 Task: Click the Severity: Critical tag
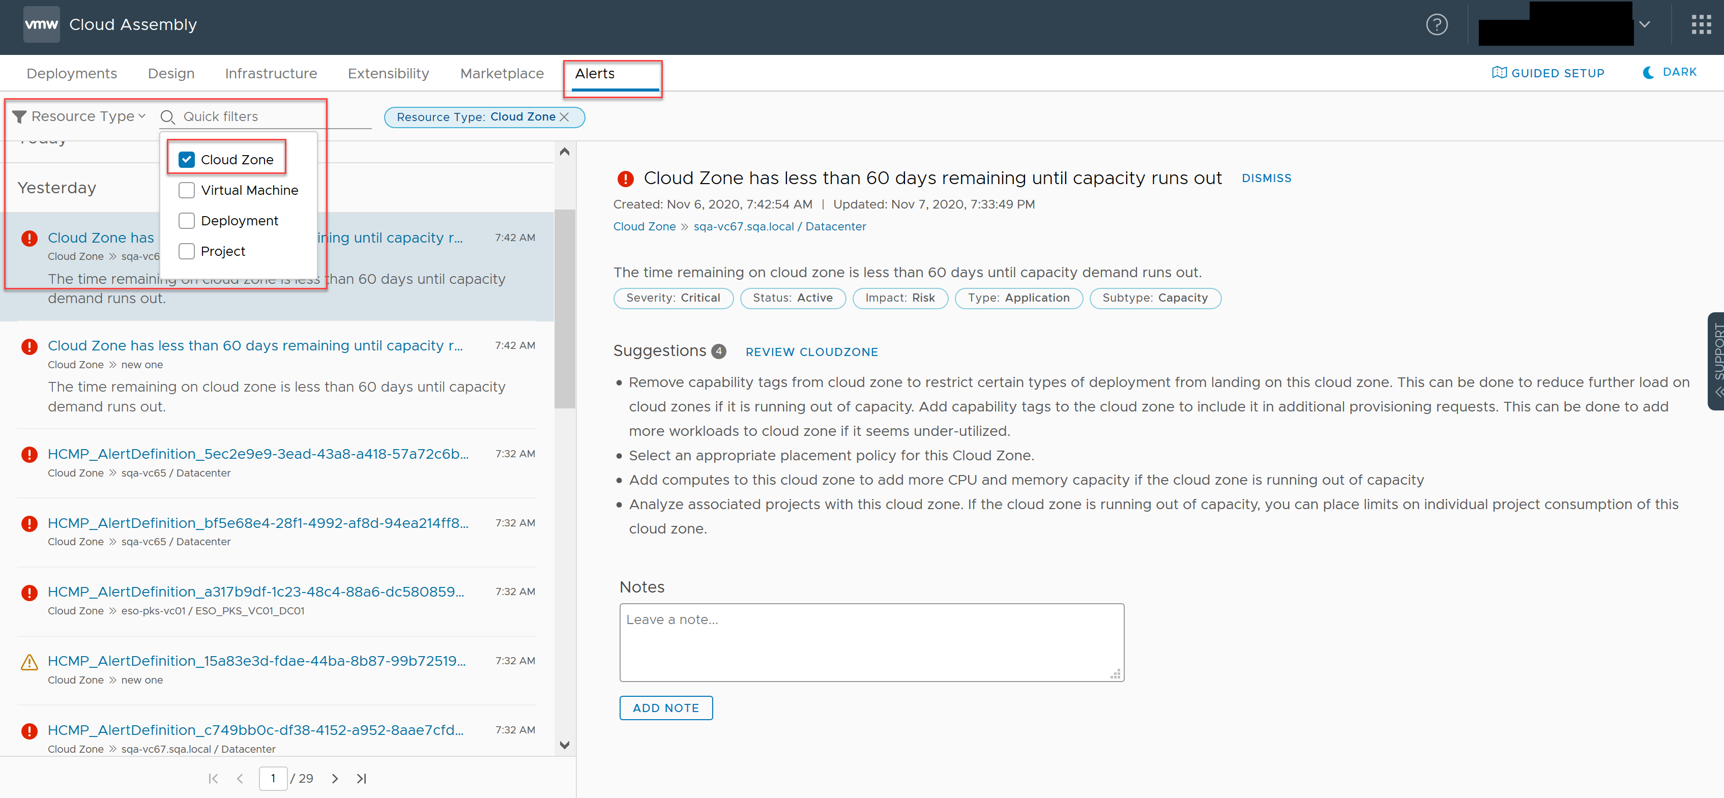click(x=673, y=299)
